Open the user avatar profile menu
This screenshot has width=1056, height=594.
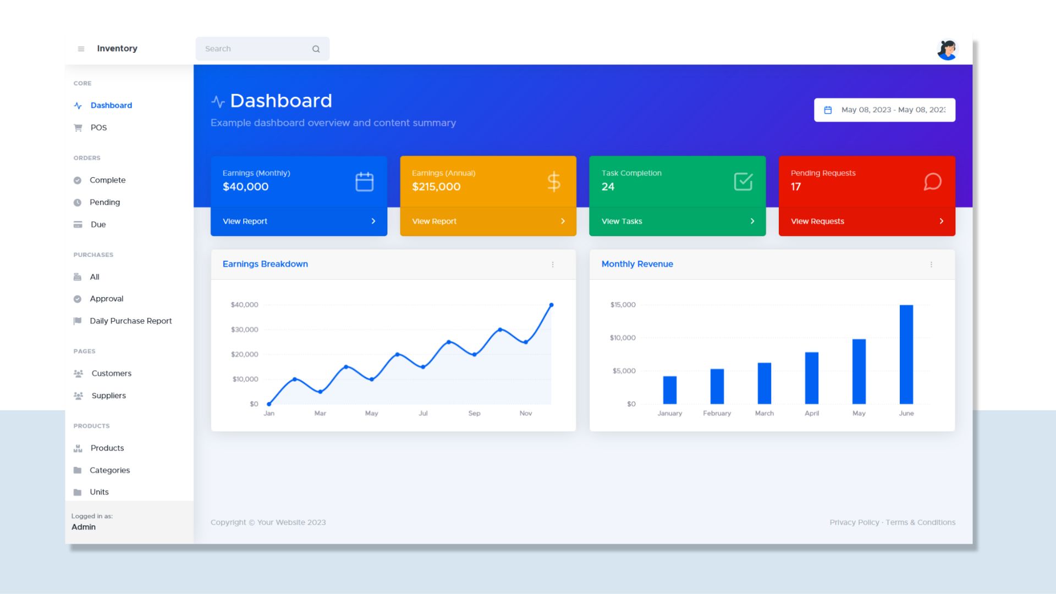click(x=947, y=50)
